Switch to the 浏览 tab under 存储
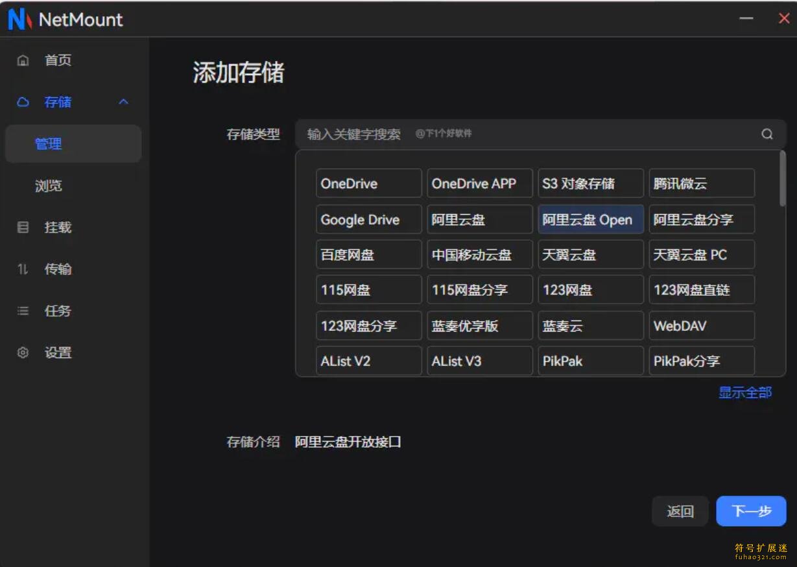The width and height of the screenshot is (797, 567). (x=49, y=186)
